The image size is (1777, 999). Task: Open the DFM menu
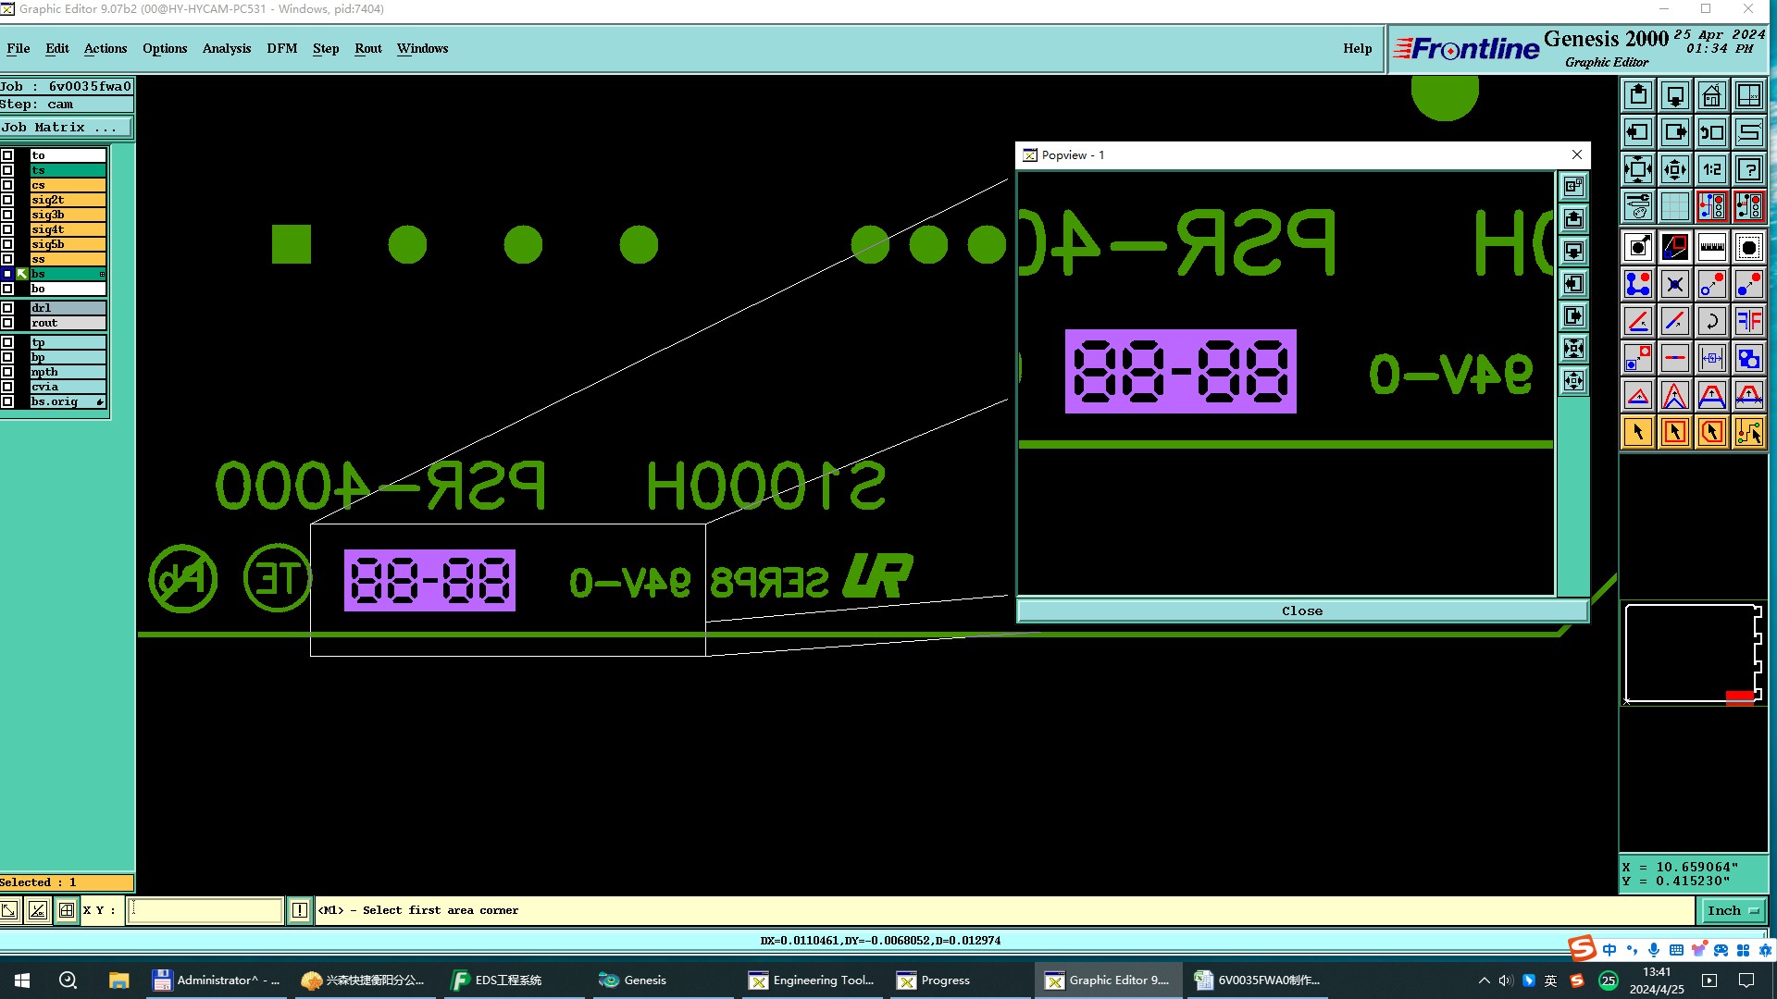click(282, 48)
